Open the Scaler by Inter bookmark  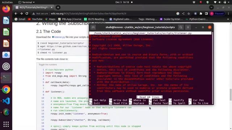click(171, 19)
